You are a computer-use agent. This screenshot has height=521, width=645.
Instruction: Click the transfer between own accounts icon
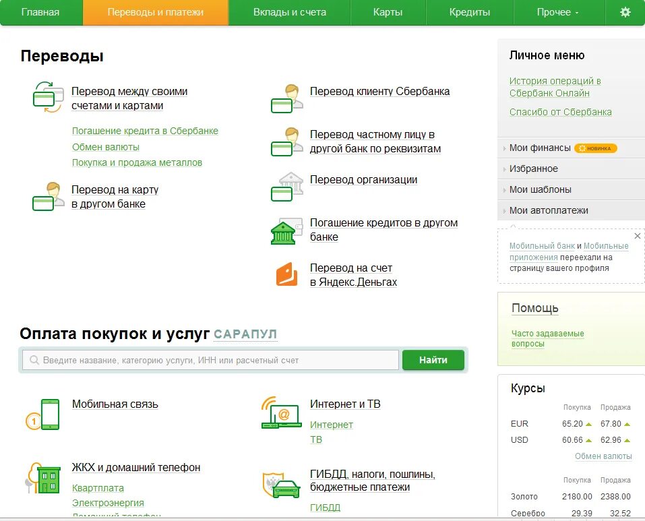[48, 98]
